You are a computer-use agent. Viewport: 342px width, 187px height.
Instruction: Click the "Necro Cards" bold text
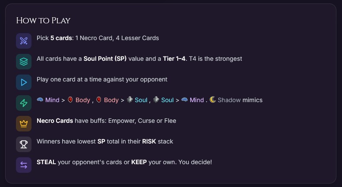(x=55, y=121)
